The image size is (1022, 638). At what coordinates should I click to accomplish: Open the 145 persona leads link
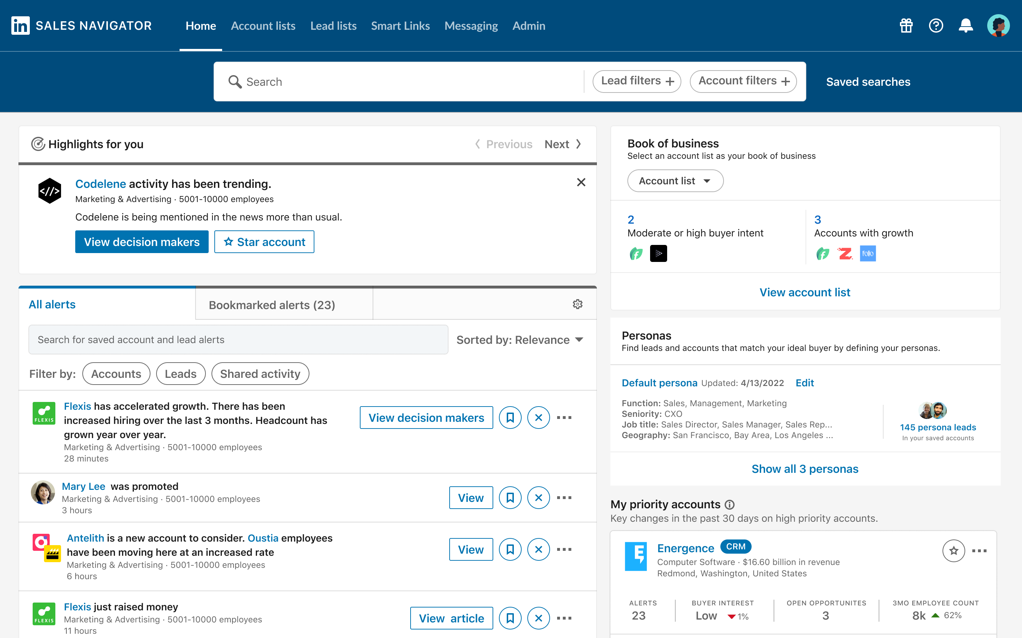pos(938,427)
